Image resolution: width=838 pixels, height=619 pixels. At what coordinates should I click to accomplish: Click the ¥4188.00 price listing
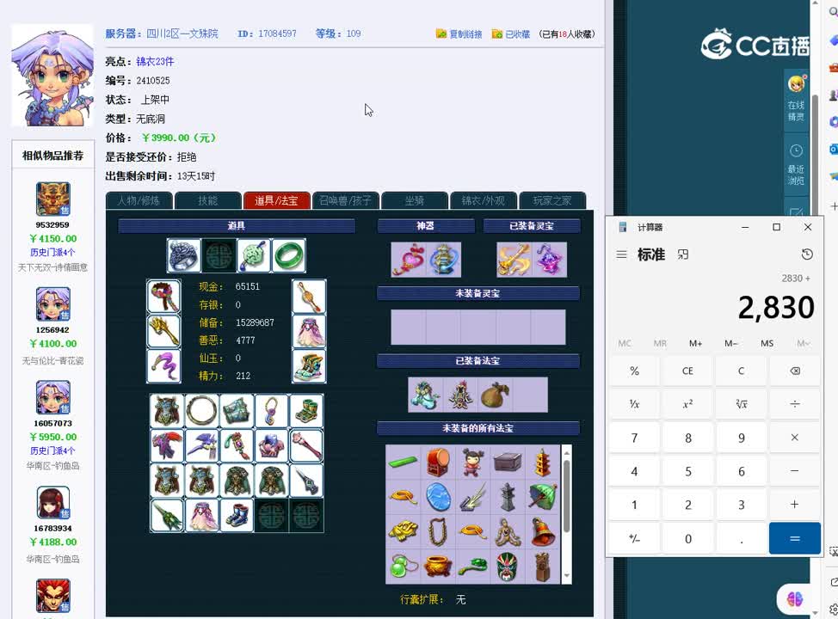[x=52, y=542]
